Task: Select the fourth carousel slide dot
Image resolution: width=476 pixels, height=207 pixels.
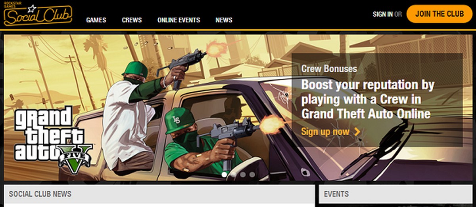Action: click(253, 174)
